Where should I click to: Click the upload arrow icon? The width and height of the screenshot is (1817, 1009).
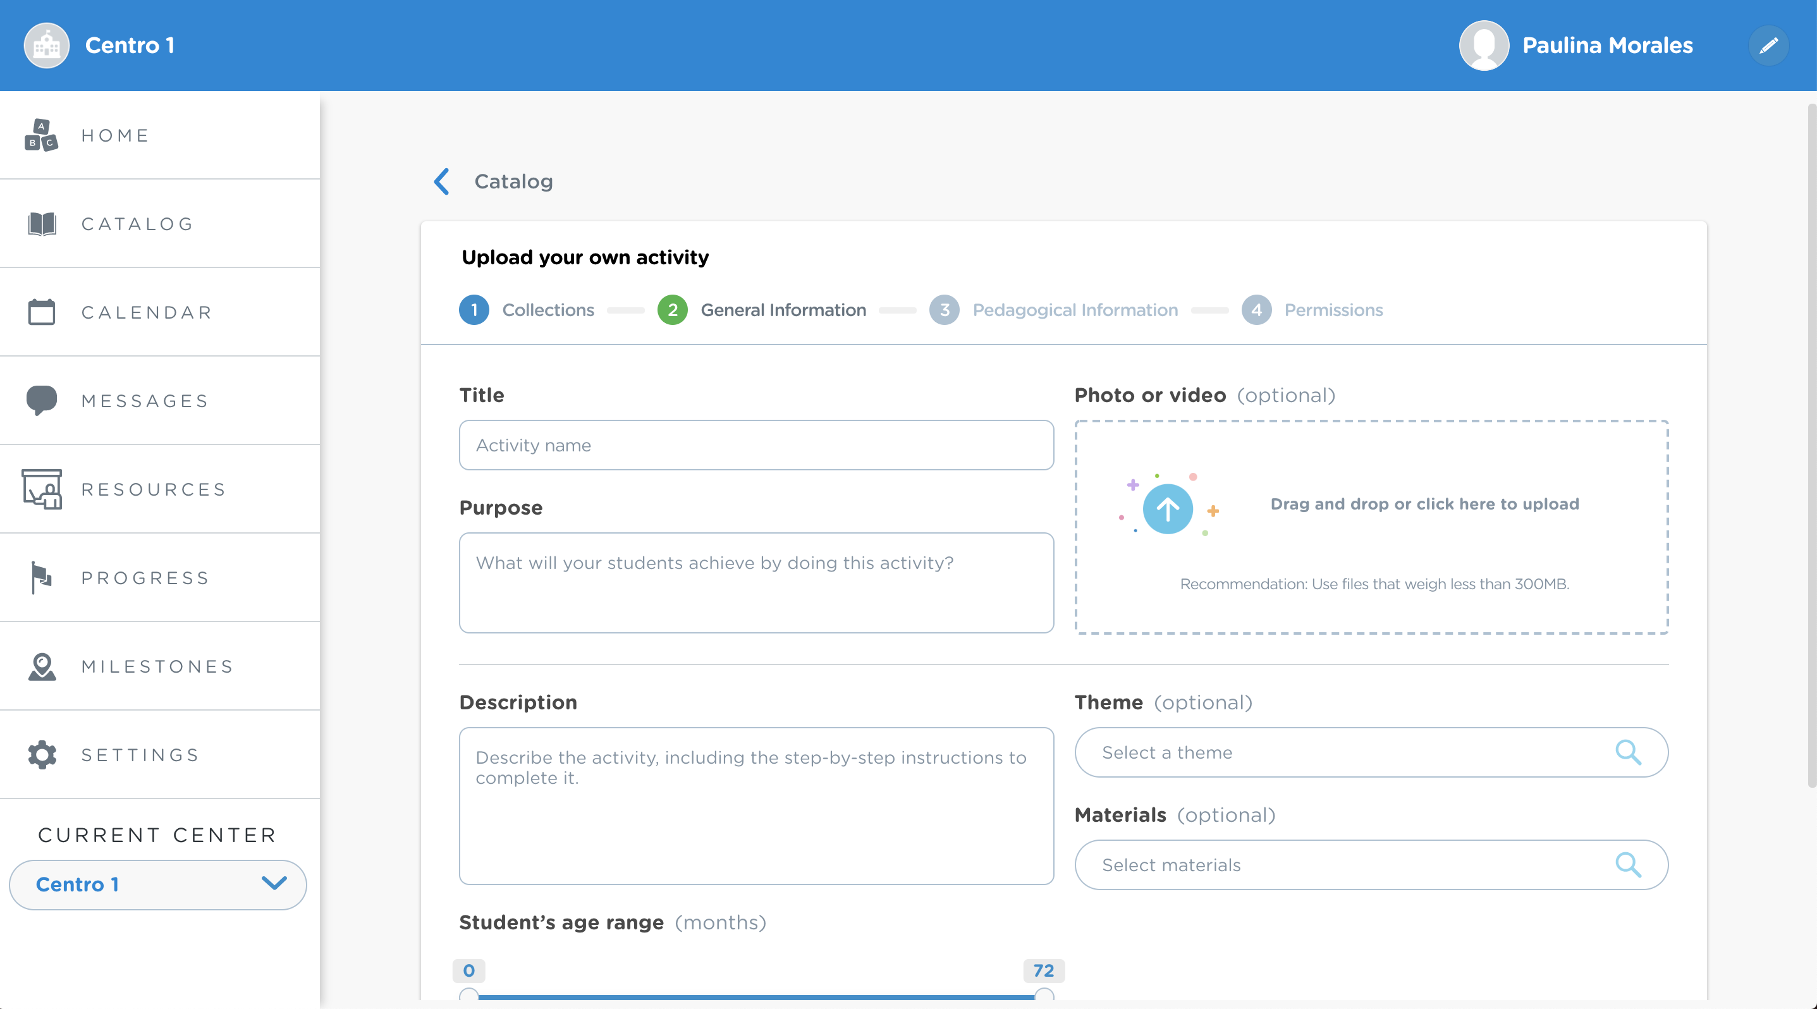click(x=1167, y=508)
